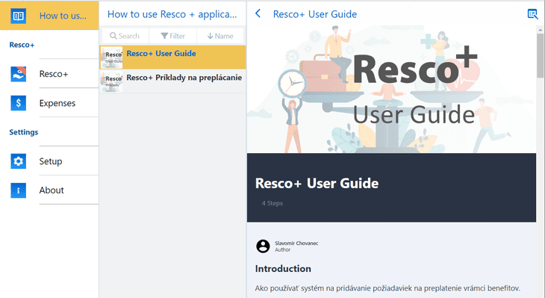Click the Expenses dollar icon

click(x=18, y=103)
